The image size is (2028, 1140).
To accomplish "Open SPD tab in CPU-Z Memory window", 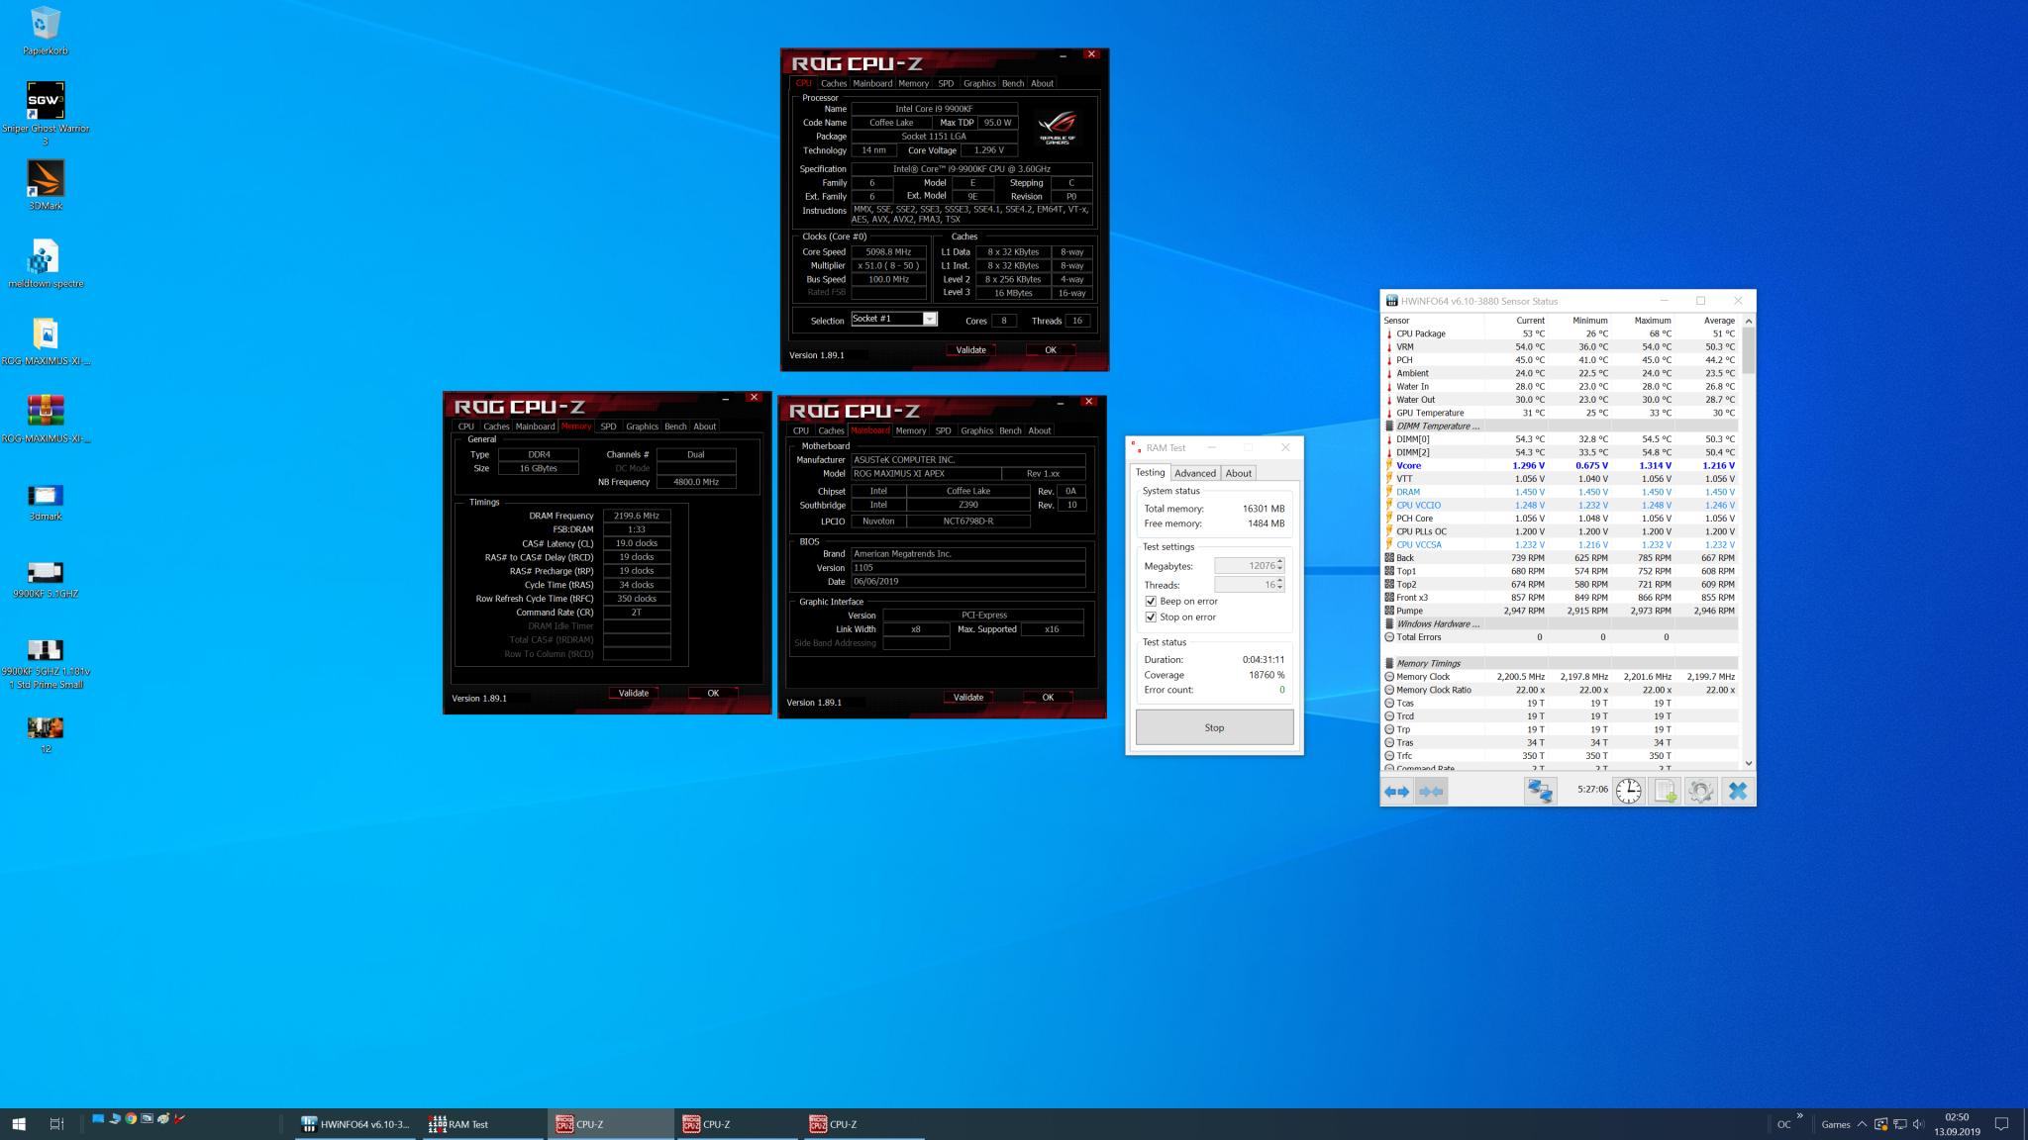I will 608,427.
